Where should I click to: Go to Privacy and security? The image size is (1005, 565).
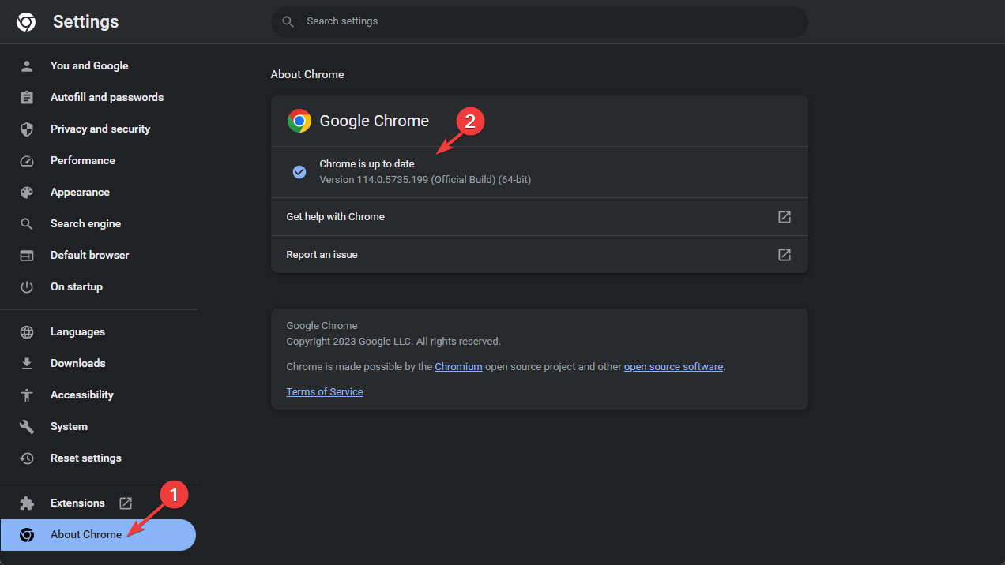[98, 129]
